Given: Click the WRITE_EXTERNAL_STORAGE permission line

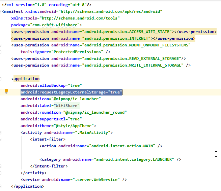Looking at the screenshot, I should pyautogui.click(x=101, y=65).
